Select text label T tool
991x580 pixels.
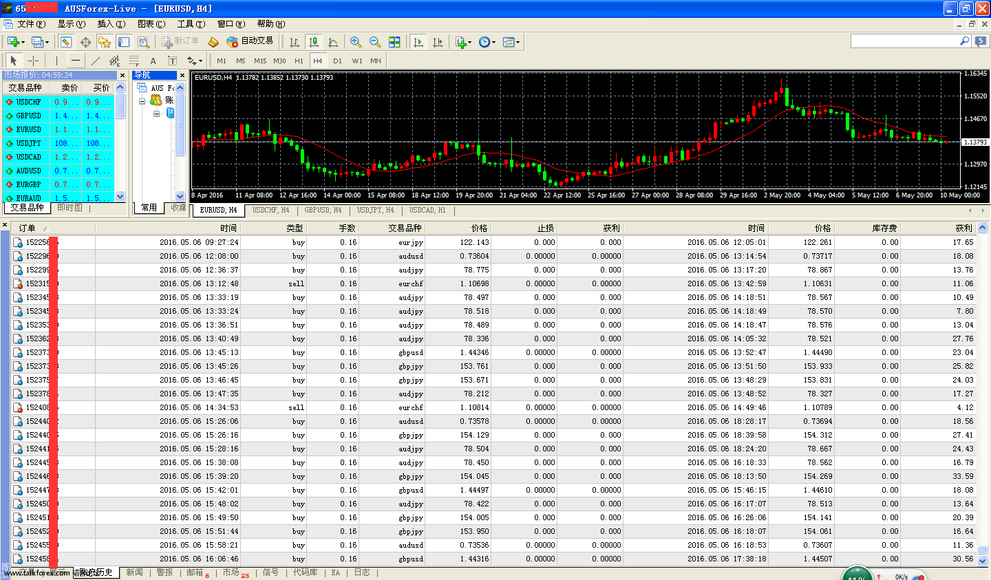[173, 61]
